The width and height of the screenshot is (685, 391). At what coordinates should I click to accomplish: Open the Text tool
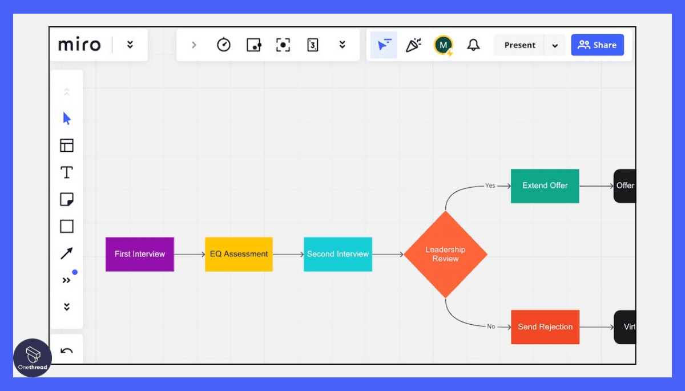tap(67, 172)
